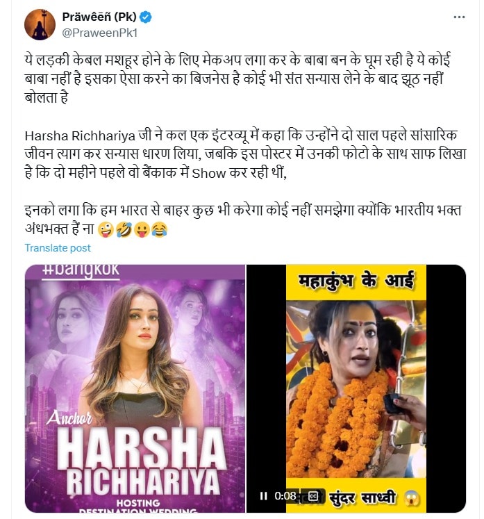
Task: Click the first paragraph of post text
Action: 238,79
